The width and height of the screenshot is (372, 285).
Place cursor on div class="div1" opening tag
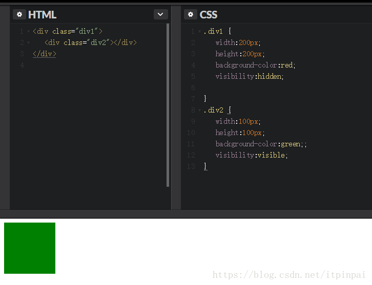pyautogui.click(x=68, y=31)
